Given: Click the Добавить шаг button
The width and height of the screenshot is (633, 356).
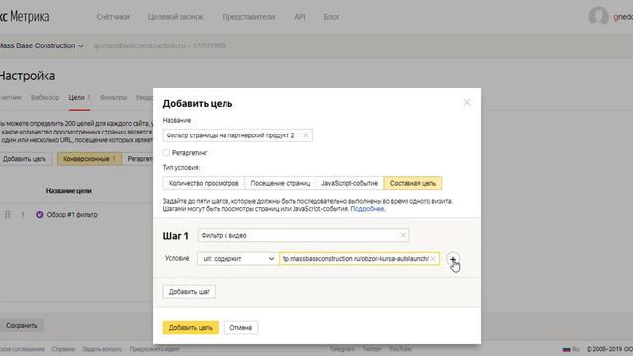Looking at the screenshot, I should [x=189, y=292].
